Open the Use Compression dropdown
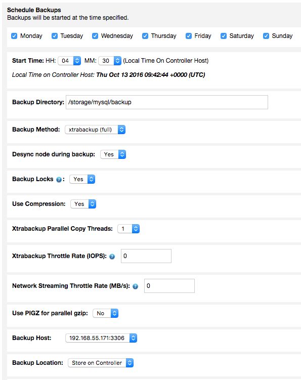Screen dimensions: 301x380 83,204
